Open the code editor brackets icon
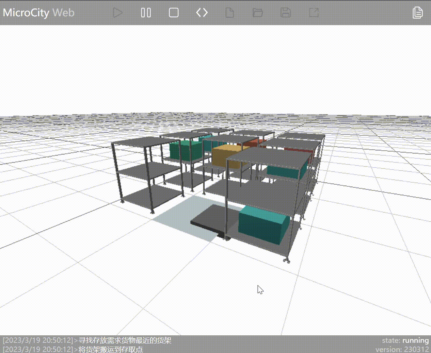 click(x=202, y=13)
